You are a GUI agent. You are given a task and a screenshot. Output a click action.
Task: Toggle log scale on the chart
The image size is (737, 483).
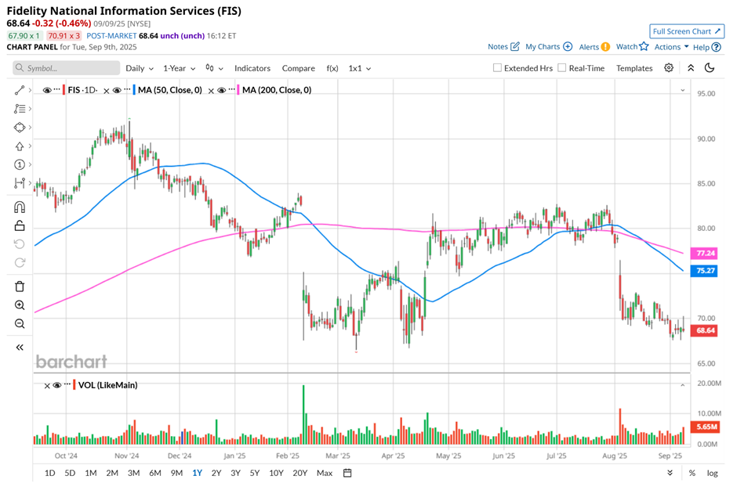tap(712, 473)
